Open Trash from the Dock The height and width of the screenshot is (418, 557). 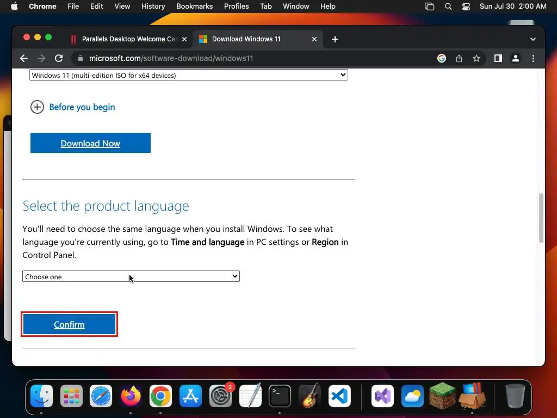click(515, 396)
